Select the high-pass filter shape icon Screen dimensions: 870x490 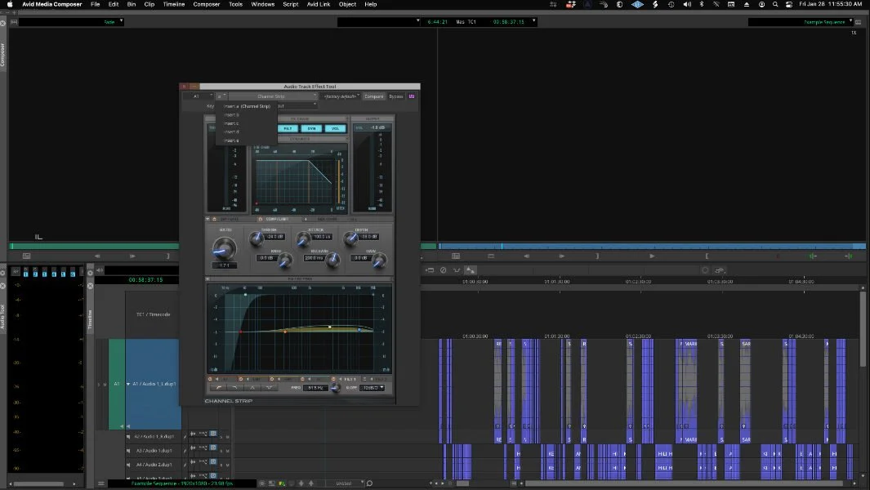219,388
